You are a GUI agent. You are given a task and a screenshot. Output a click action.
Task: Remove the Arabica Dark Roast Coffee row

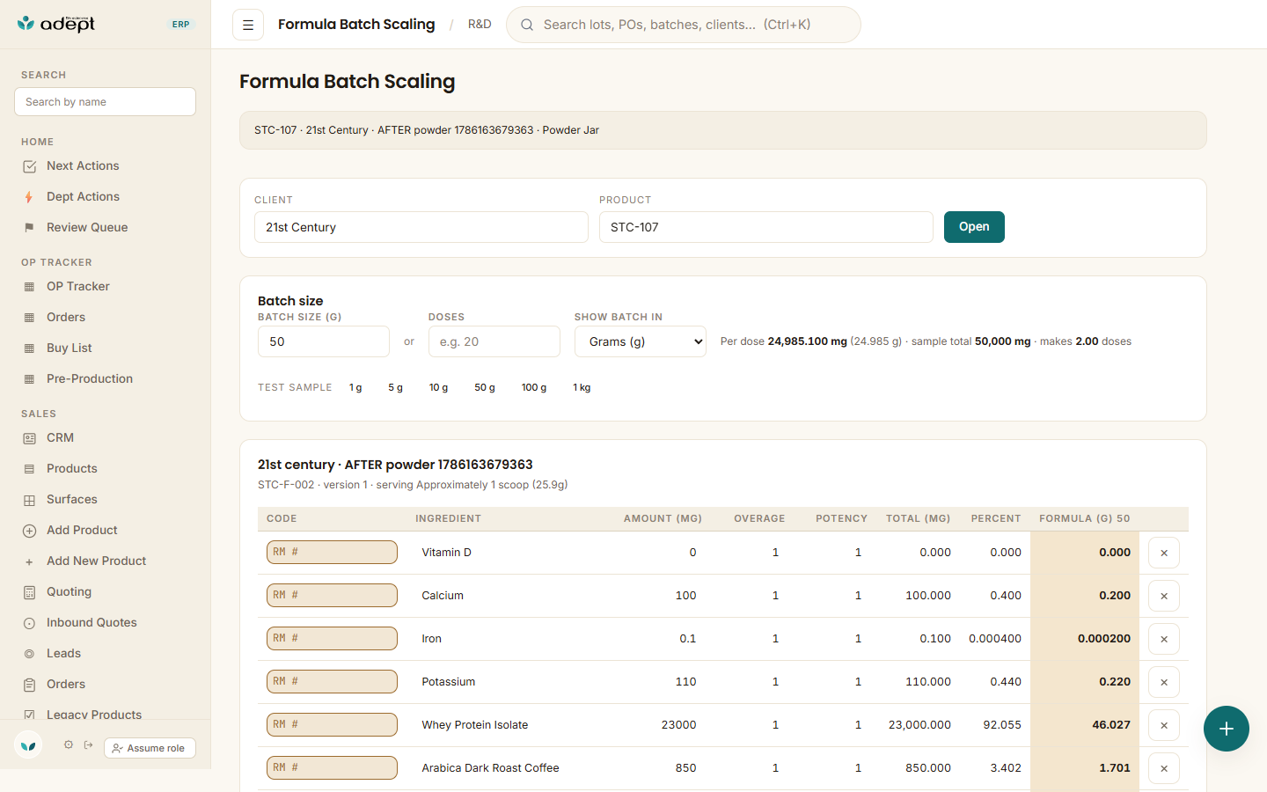(x=1164, y=768)
